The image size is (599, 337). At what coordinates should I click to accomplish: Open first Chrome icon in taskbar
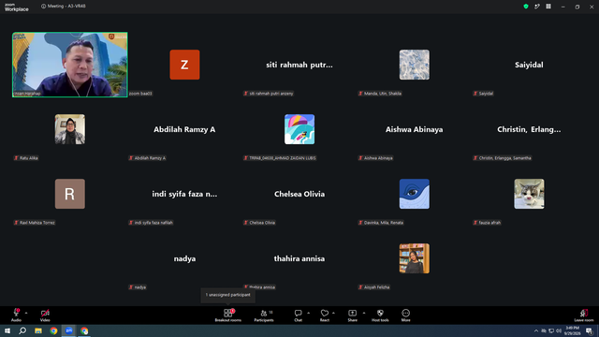(x=53, y=330)
